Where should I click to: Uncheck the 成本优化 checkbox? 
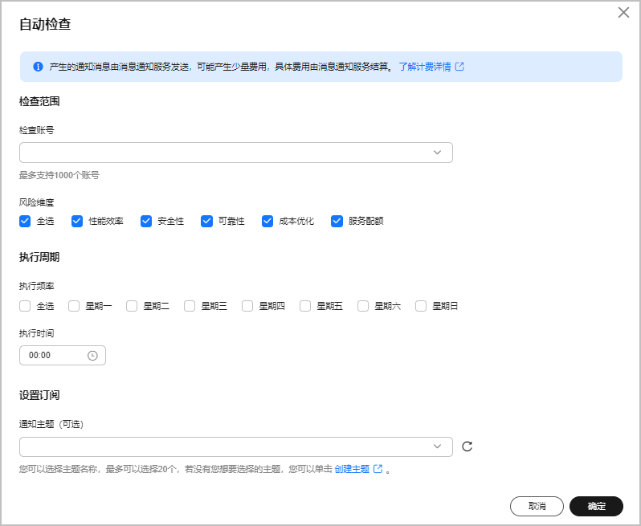pos(267,221)
